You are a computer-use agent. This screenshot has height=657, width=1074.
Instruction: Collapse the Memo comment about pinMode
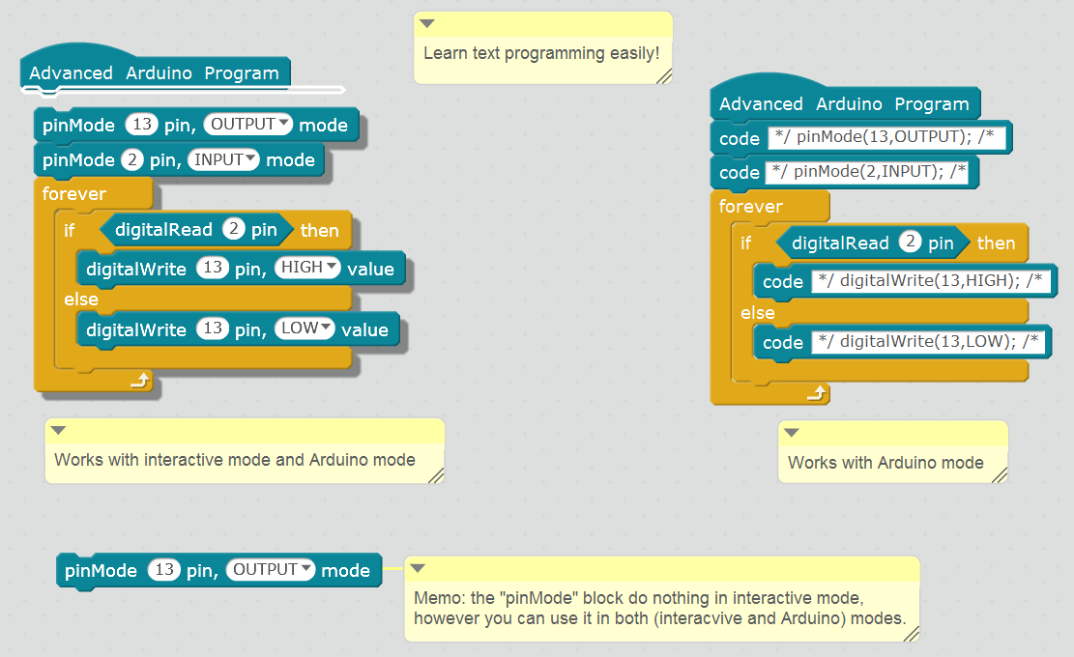coord(417,568)
